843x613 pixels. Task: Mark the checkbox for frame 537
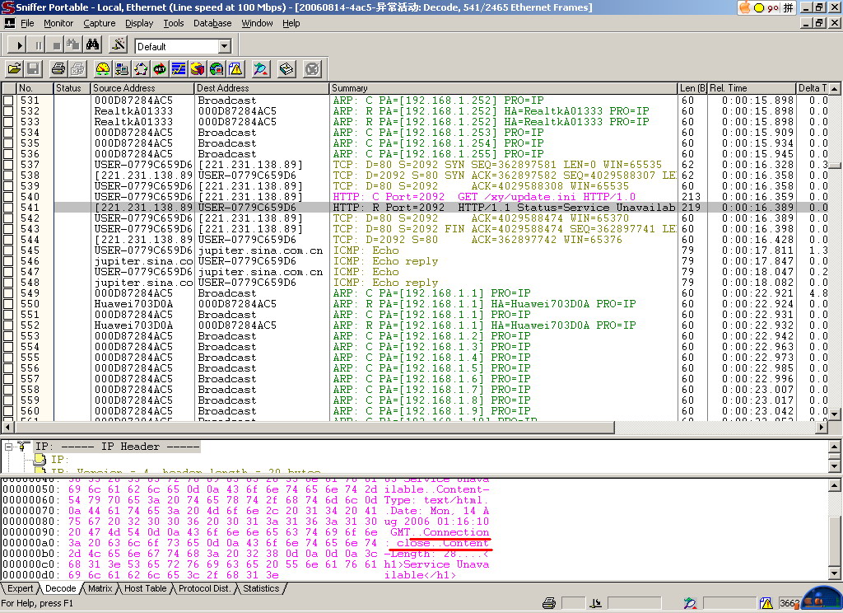[7, 165]
